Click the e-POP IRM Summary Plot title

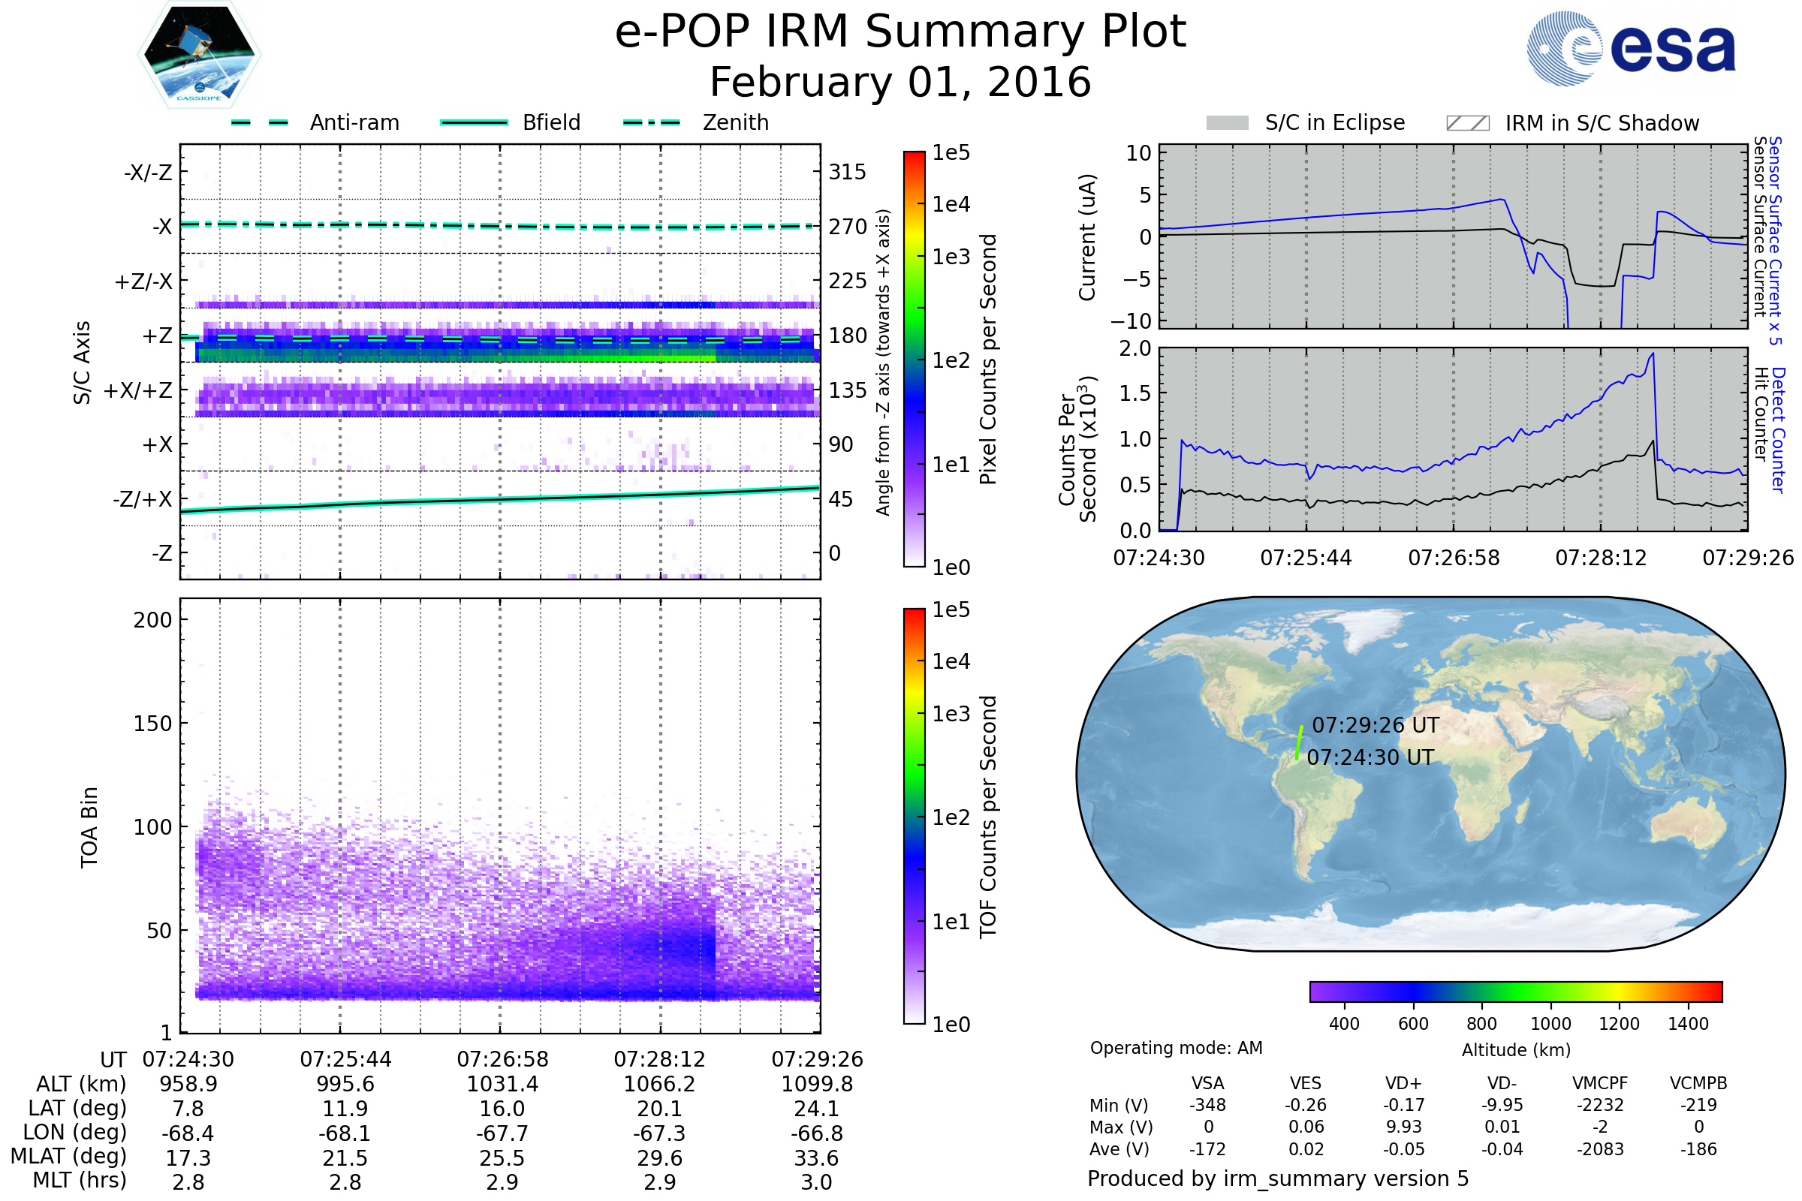(900, 32)
